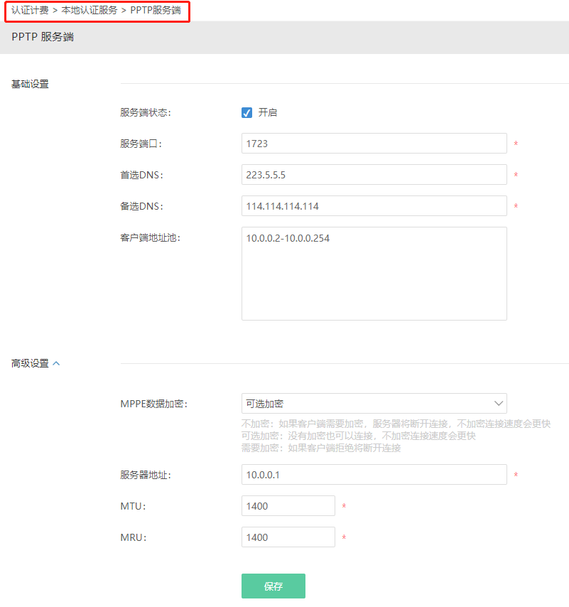Click the MRU input box
Image resolution: width=569 pixels, height=607 pixels.
(288, 537)
